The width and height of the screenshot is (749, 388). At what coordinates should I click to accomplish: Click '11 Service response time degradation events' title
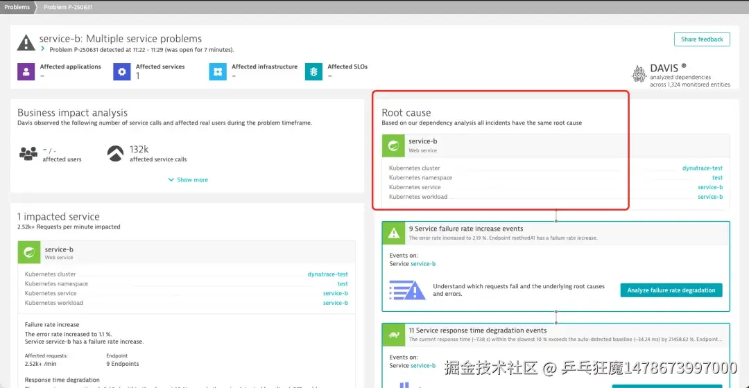coord(478,330)
